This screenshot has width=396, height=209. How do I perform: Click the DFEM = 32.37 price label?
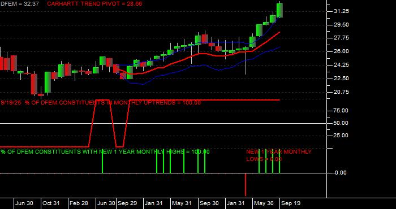coord(19,4)
